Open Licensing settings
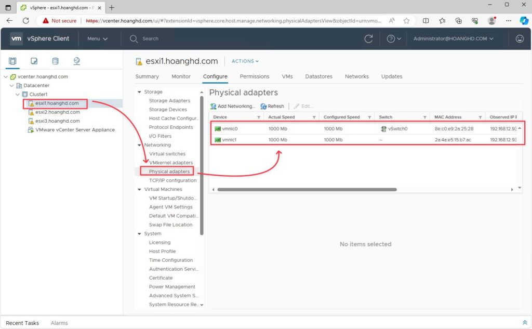The image size is (532, 329). [159, 242]
